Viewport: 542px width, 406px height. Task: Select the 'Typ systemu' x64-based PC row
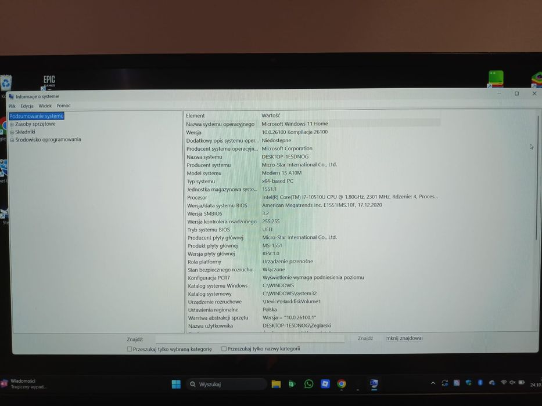tap(313, 181)
